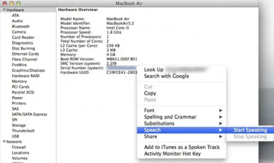Select Spelling and Grammar entry
Viewport: 274px width, 163px height.
click(182, 117)
